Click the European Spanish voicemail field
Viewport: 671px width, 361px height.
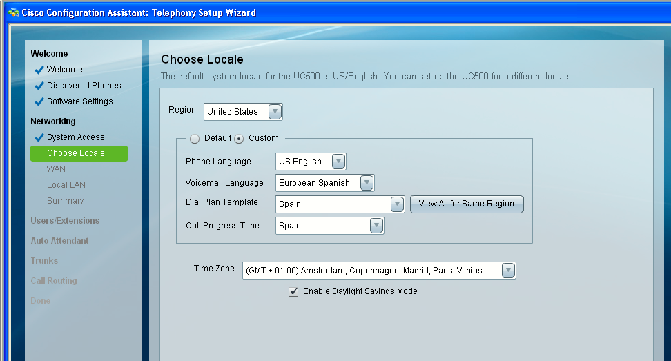[x=325, y=183]
